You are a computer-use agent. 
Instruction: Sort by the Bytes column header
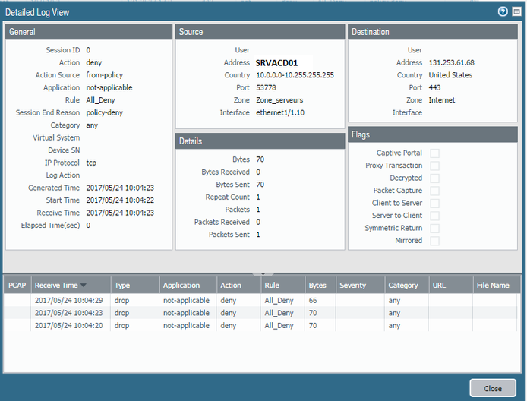coord(317,286)
